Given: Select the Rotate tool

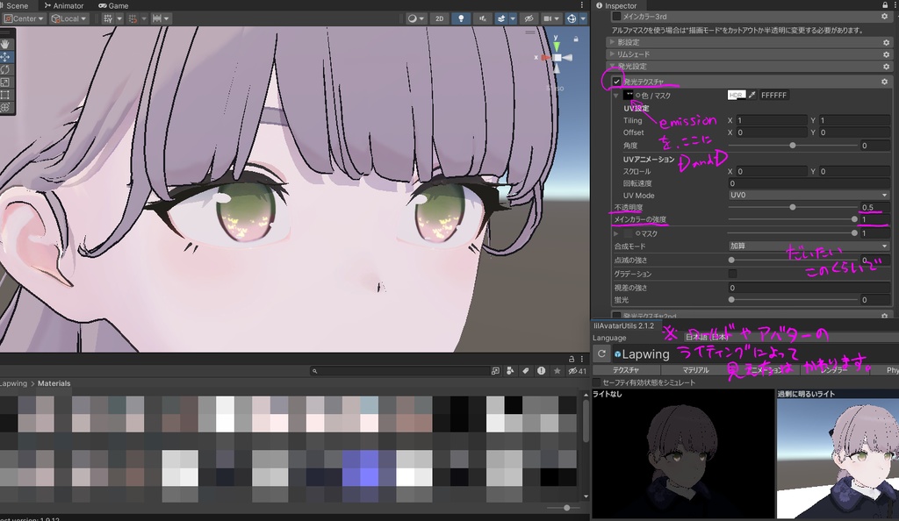Looking at the screenshot, I should [6, 69].
